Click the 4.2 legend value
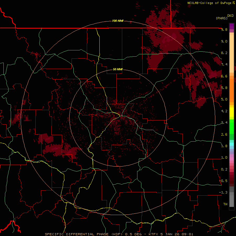This screenshot has width=236, height=236. tap(224, 111)
